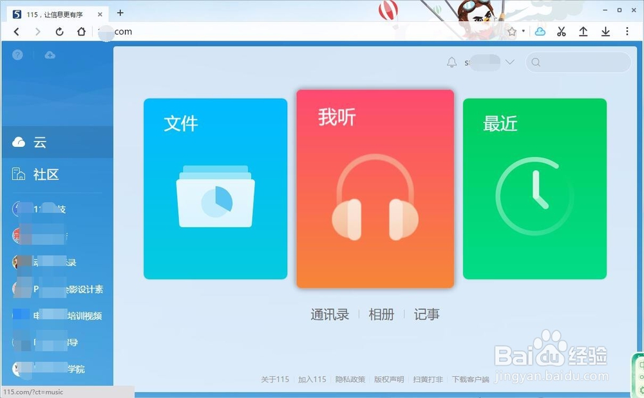Open the 隐私政策 footer link
The image size is (644, 398).
coord(350,379)
